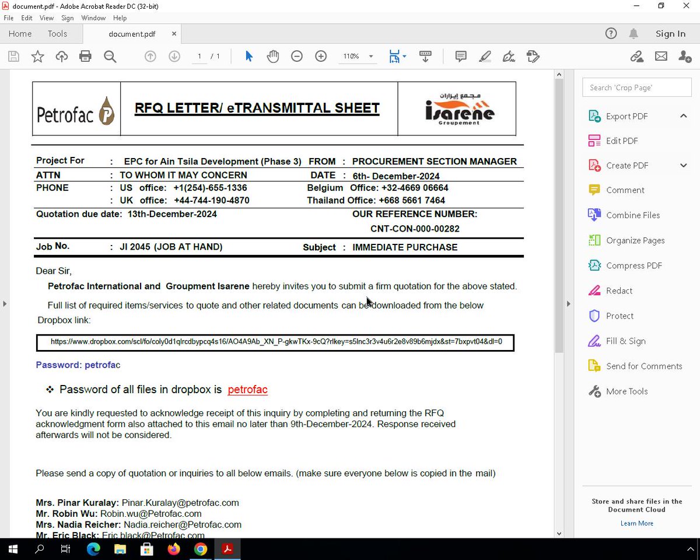700x560 pixels.
Task: Open Microsoft Edge from taskbar
Action: [93, 549]
